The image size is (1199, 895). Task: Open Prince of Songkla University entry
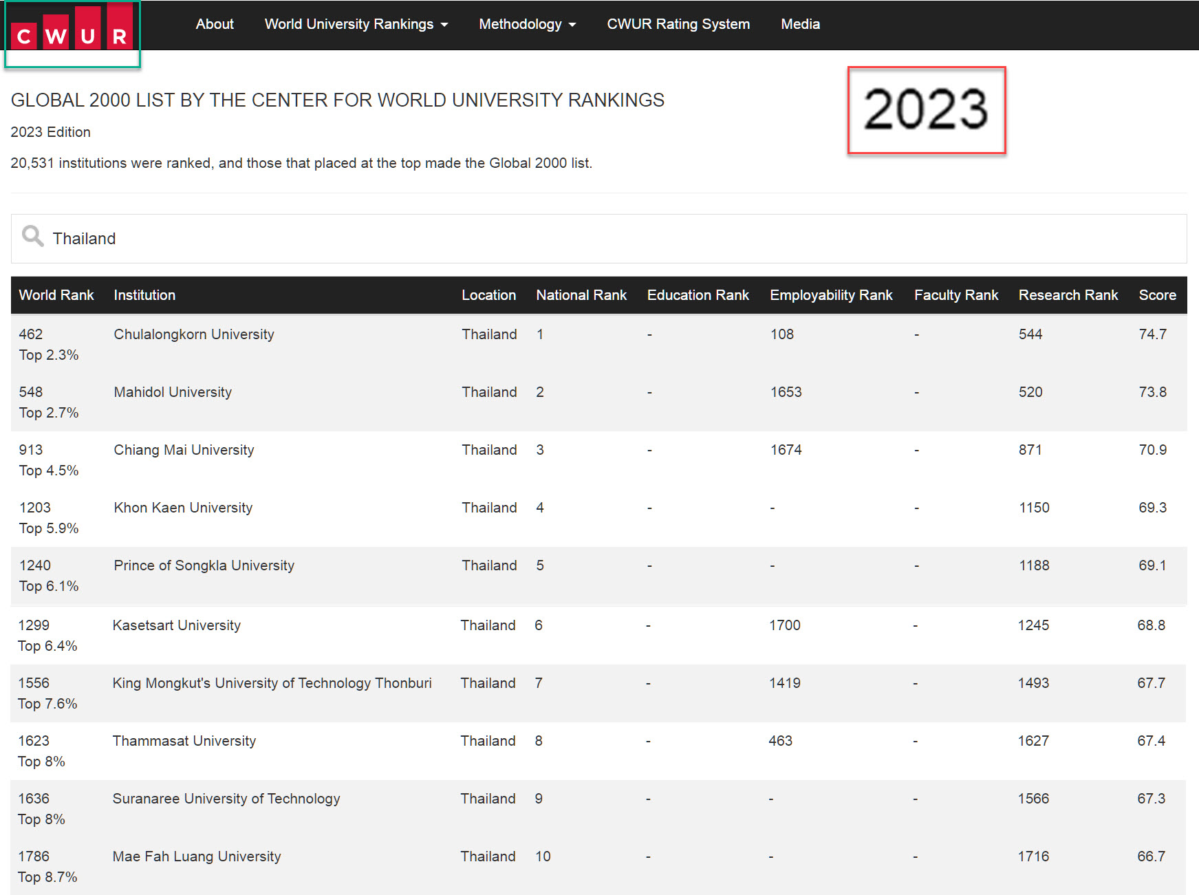(x=204, y=565)
